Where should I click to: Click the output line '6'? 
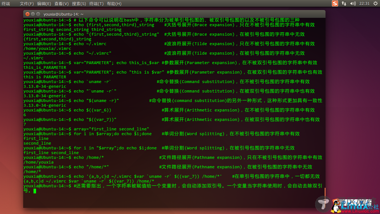tap(25, 115)
